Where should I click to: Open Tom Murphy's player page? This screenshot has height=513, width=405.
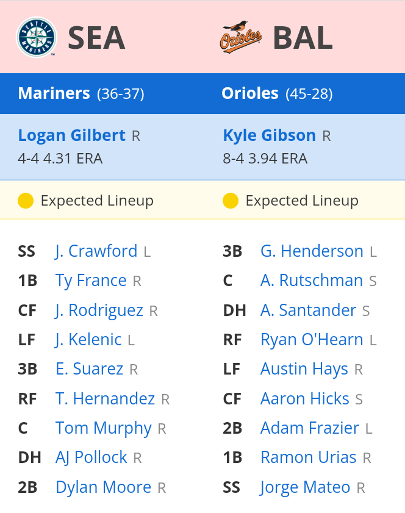(x=103, y=428)
